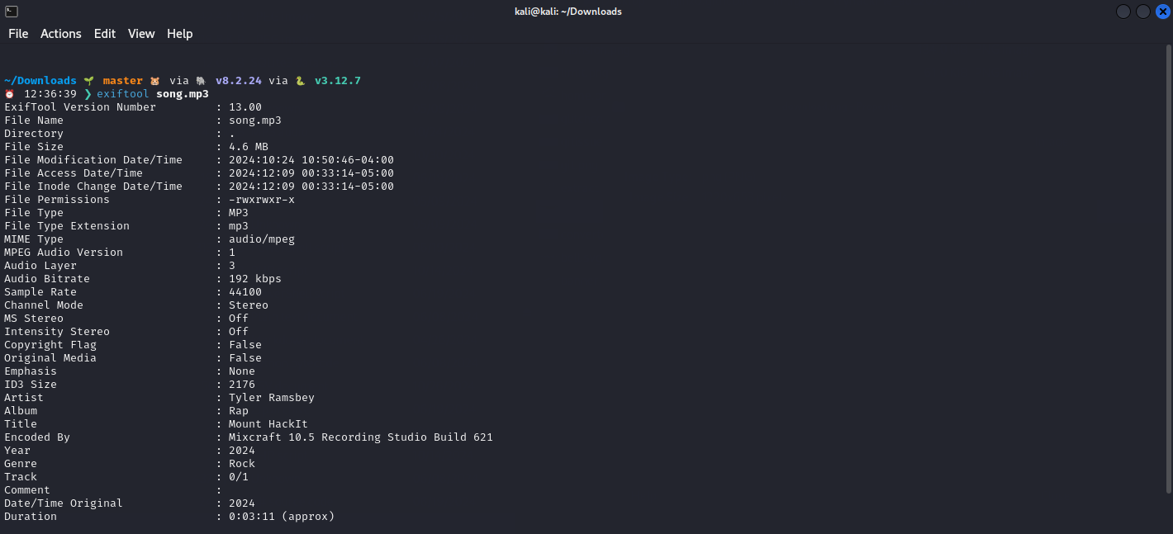Click the File Permissions value -rwxrwxr-x

[262, 200]
